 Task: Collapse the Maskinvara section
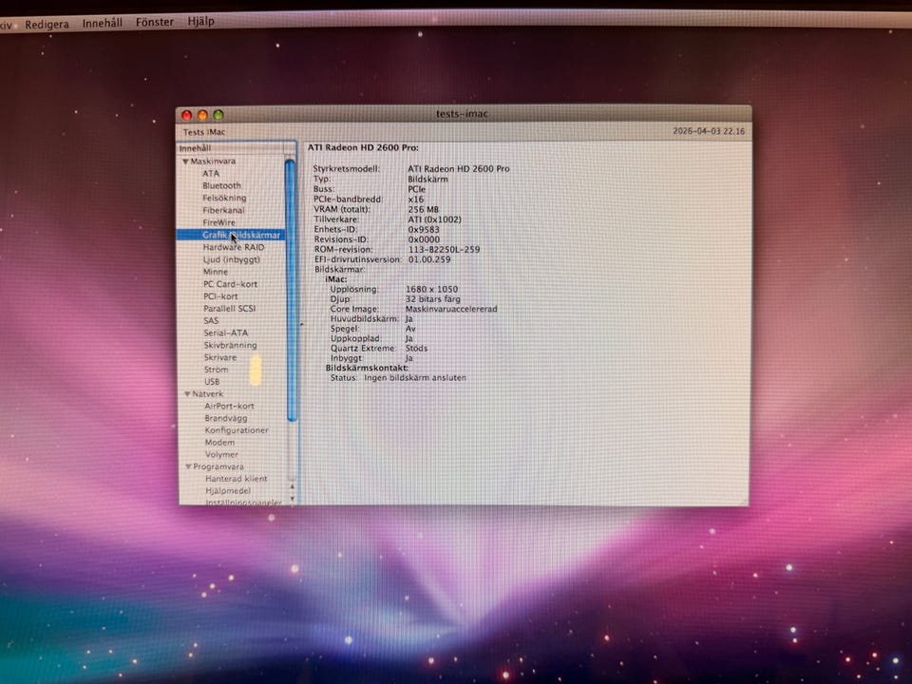click(185, 161)
